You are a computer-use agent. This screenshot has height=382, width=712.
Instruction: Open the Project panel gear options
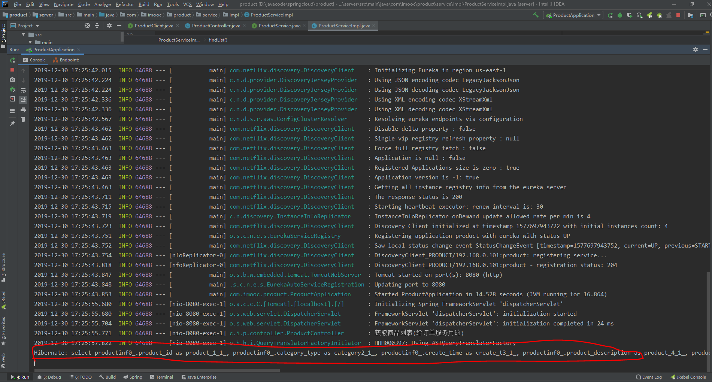point(109,25)
